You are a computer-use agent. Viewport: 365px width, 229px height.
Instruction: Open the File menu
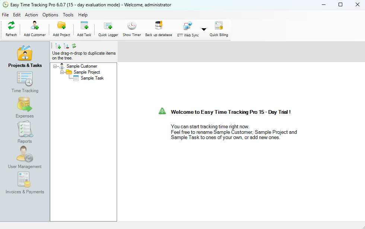coord(5,15)
